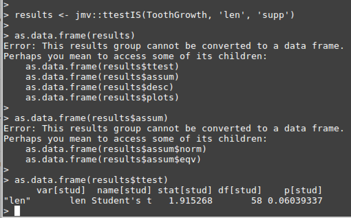Click the entered command 'as.data.frame(results$ttest)'
The height and width of the screenshot is (218, 351).
click(91, 180)
